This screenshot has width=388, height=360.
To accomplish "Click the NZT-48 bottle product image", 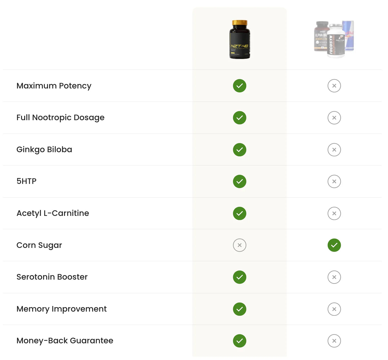I will [x=240, y=39].
